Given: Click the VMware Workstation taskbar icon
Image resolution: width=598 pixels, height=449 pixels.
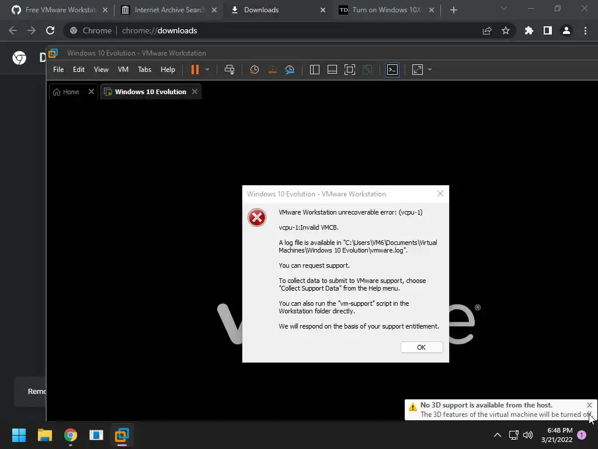Looking at the screenshot, I should tap(122, 435).
